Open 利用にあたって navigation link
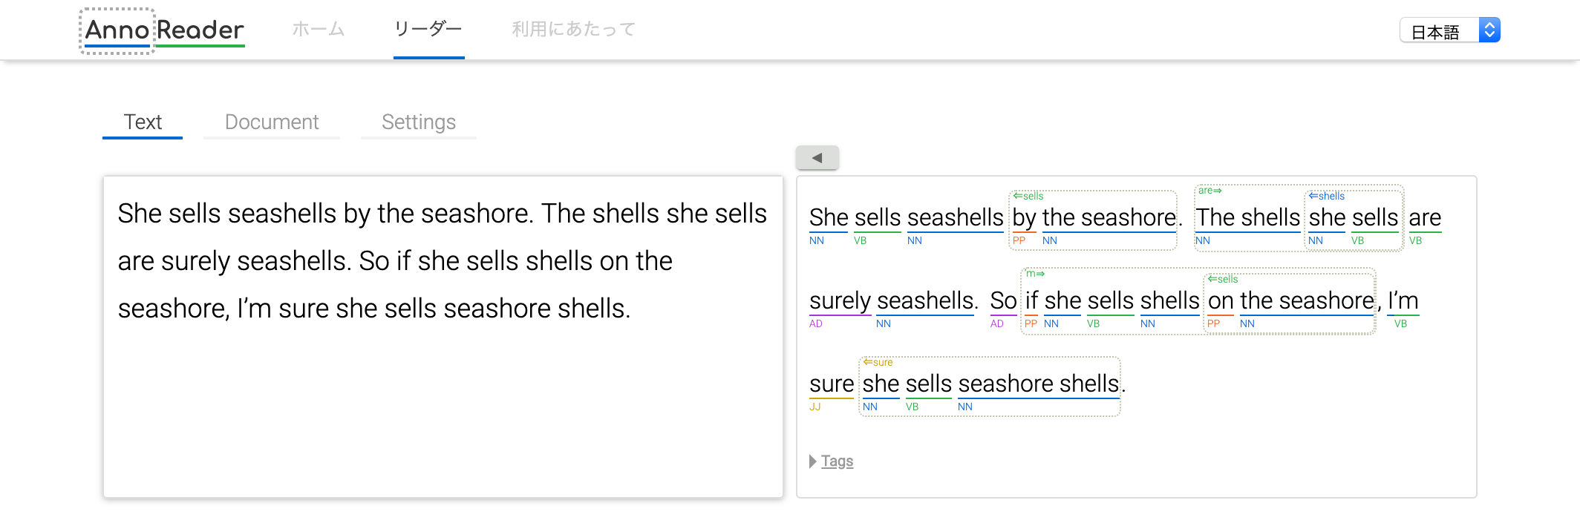The height and width of the screenshot is (526, 1580). 573,30
